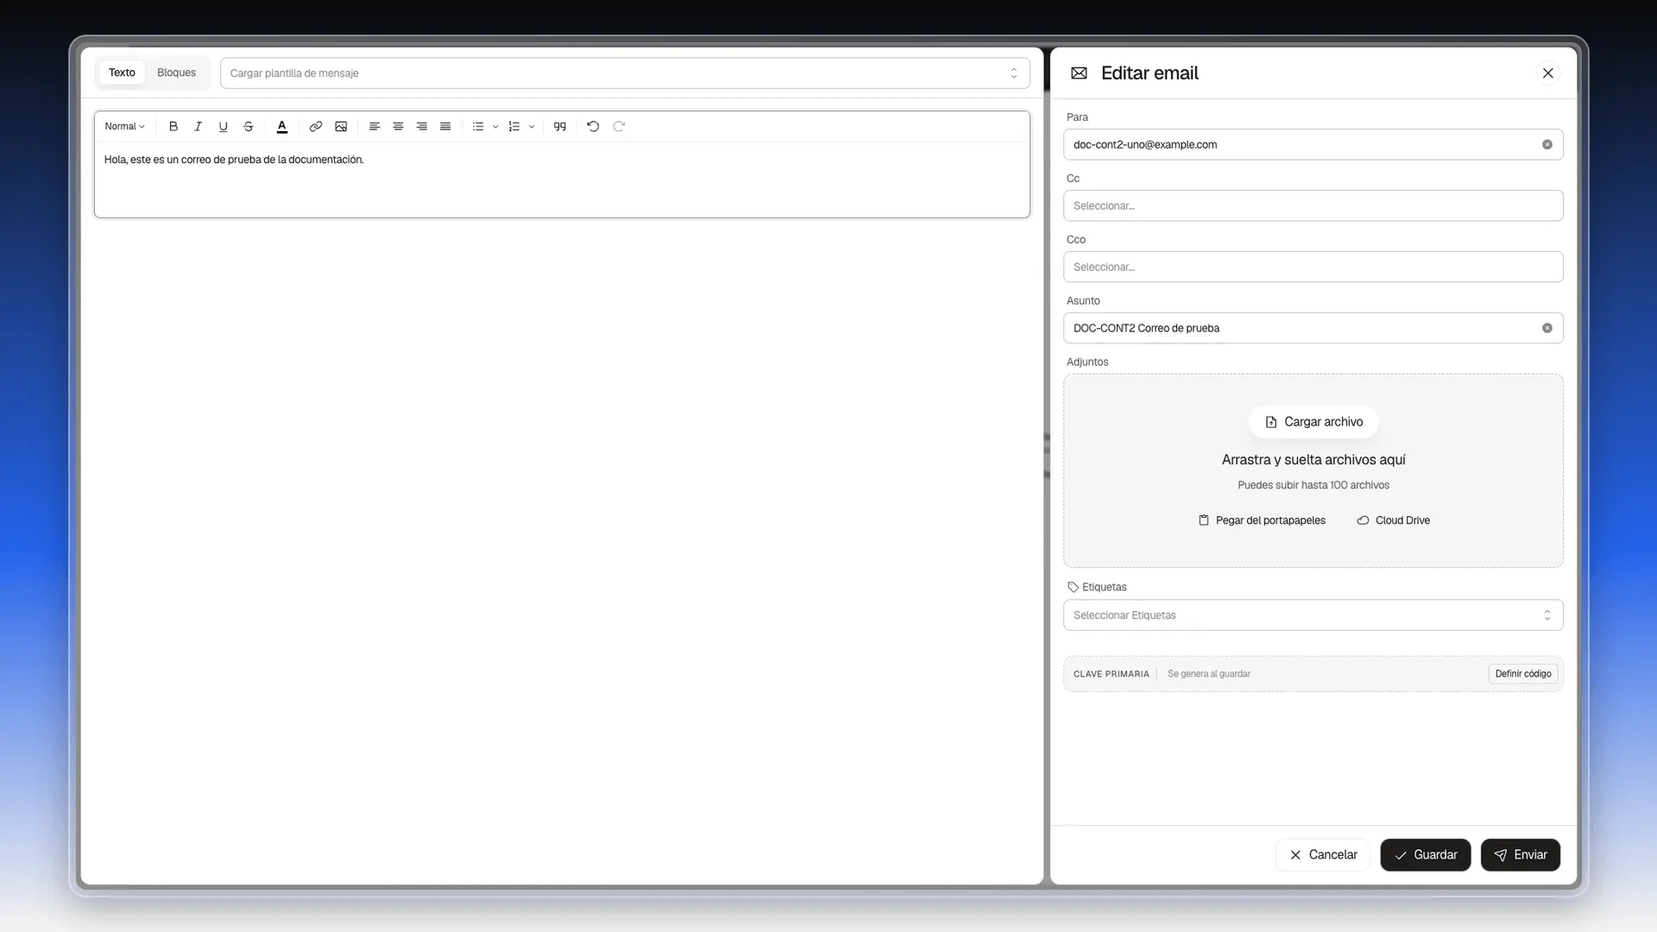Clear the Para recipient field
Screen dimensions: 1657x932
(1547, 145)
